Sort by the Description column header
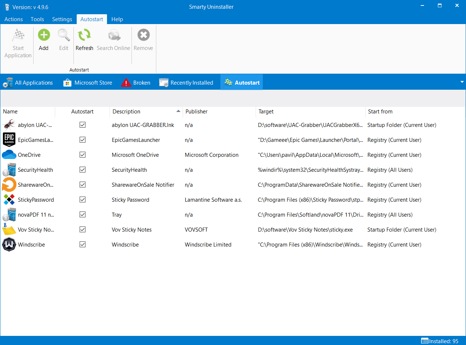Screen dimensions: 466x345 (x=146, y=112)
